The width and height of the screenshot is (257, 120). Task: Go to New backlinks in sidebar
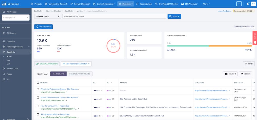tap(8, 60)
